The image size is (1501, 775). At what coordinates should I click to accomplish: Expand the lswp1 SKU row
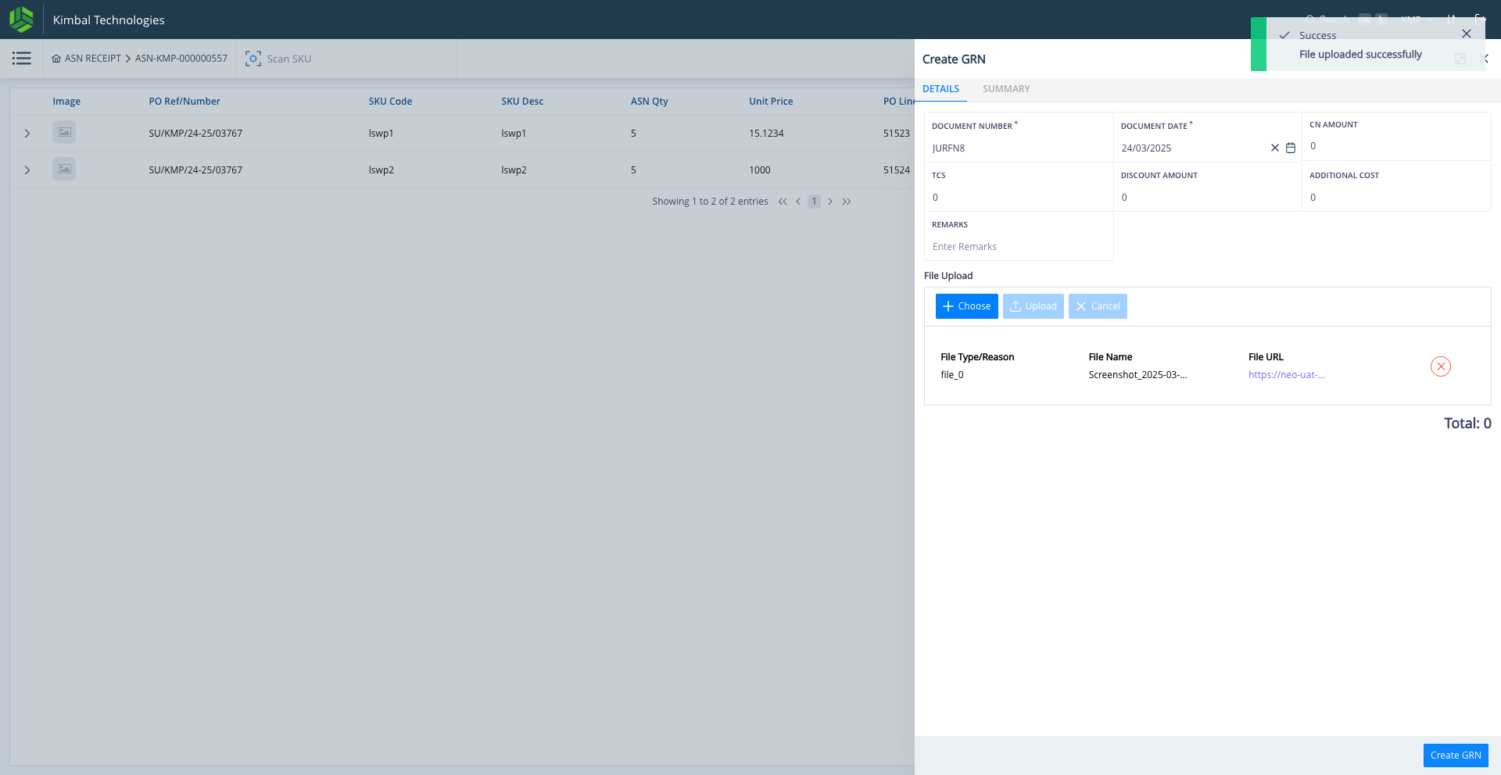(x=27, y=134)
